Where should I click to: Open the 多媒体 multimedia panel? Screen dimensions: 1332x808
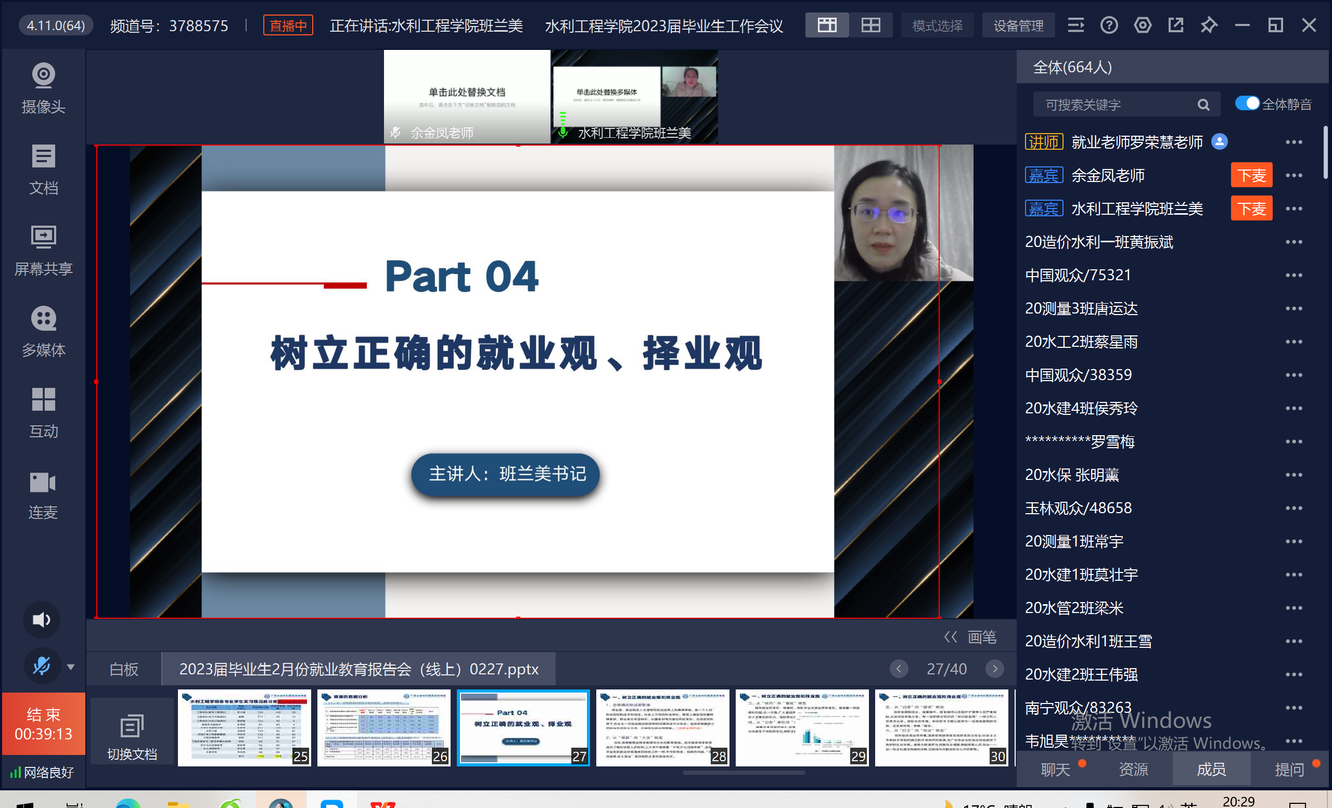(43, 332)
